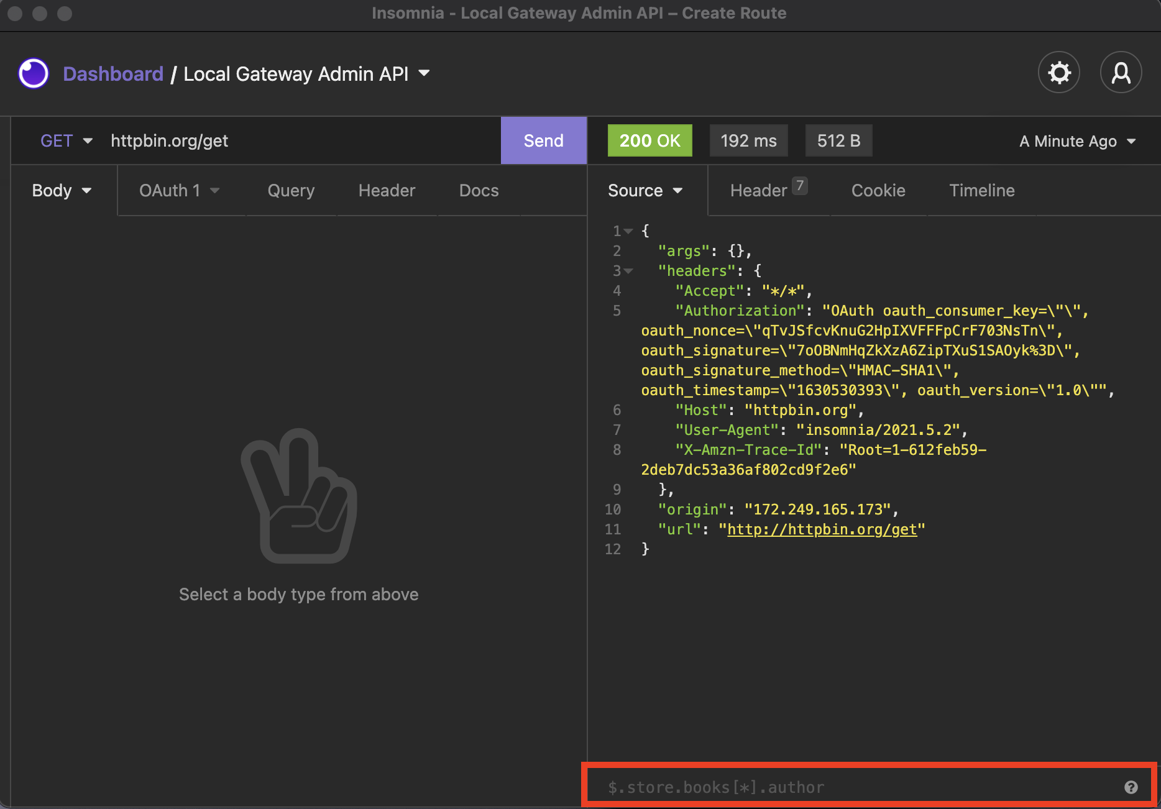Viewport: 1161px width, 809px height.
Task: Open the response Header tab with 7 badge
Action: pyautogui.click(x=768, y=190)
